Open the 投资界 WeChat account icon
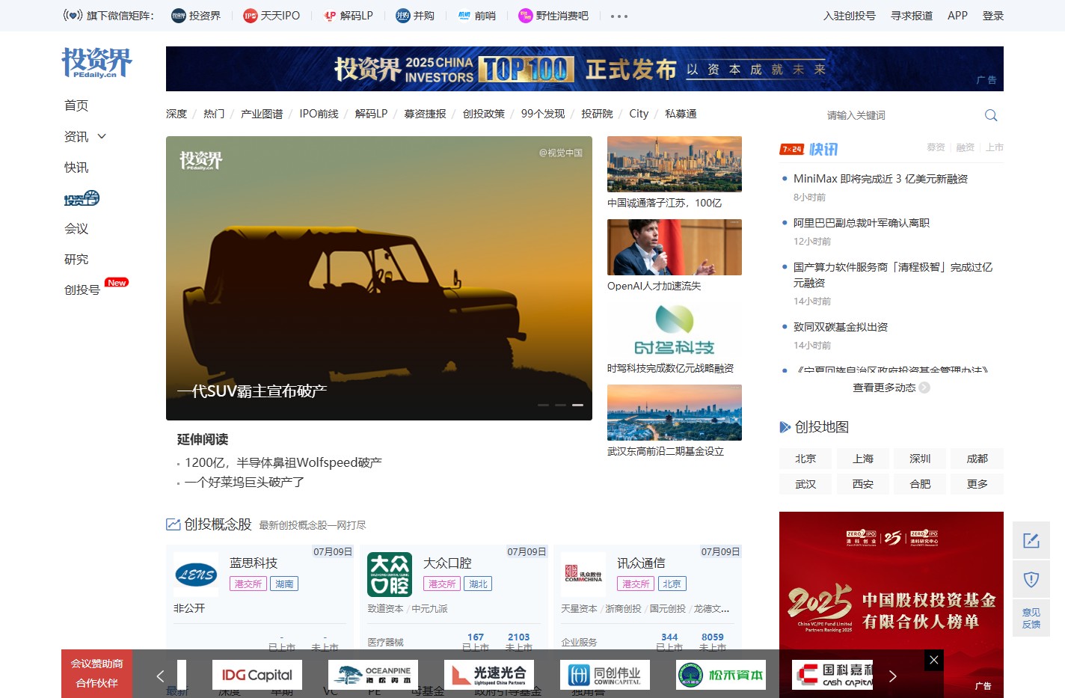The image size is (1065, 698). point(178,16)
